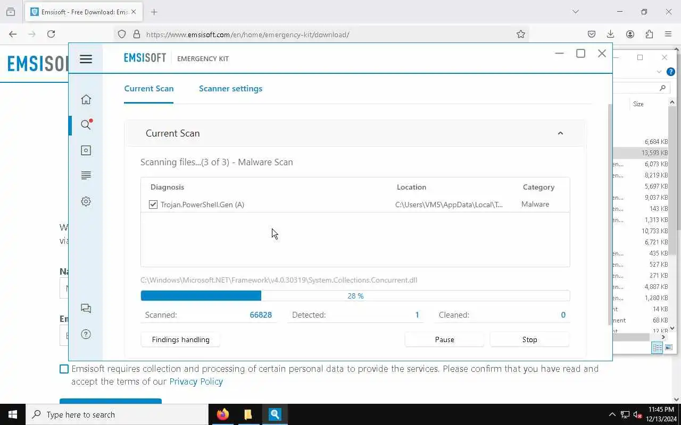Switch File Explorer to details view icon
The image size is (681, 425).
[657, 347]
